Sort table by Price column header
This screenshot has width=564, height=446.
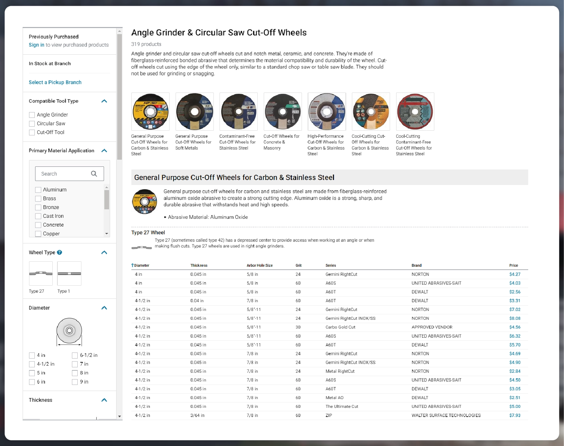point(514,265)
